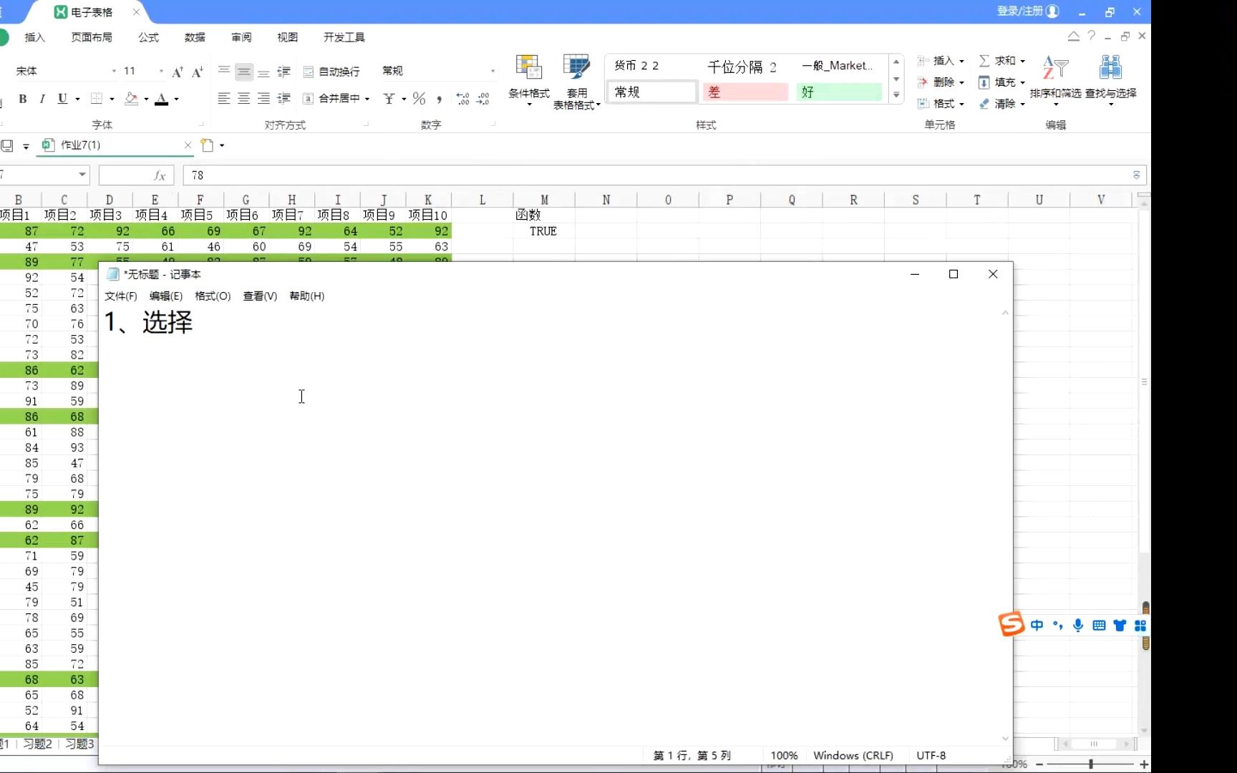Select the 习题3 sheet tab

click(x=77, y=744)
